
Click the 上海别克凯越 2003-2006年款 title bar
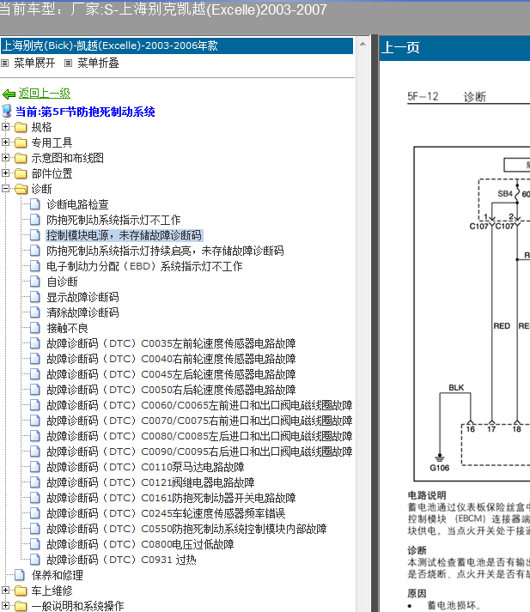pos(177,45)
